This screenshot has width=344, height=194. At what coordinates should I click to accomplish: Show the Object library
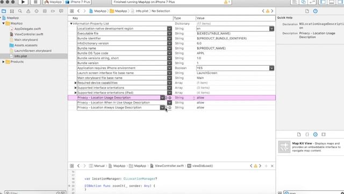(x=316, y=134)
